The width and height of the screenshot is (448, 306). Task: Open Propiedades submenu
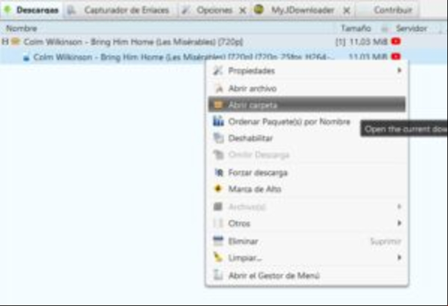coord(307,70)
